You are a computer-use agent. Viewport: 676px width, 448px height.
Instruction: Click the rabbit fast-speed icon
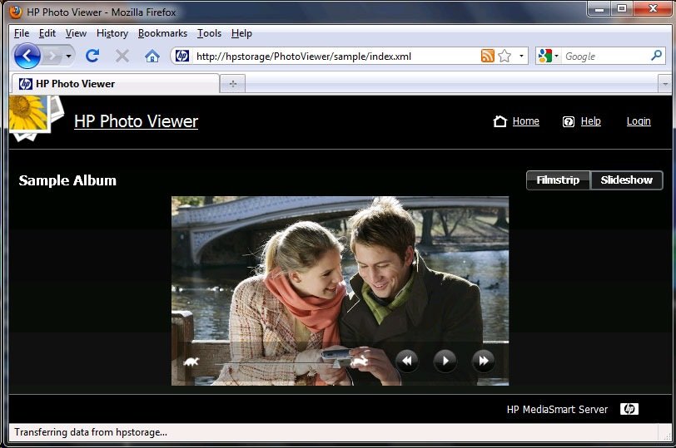(x=359, y=361)
